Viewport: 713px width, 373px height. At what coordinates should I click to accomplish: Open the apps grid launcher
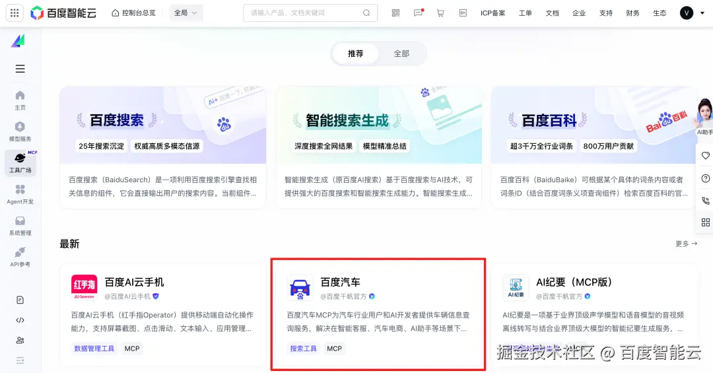pos(15,13)
